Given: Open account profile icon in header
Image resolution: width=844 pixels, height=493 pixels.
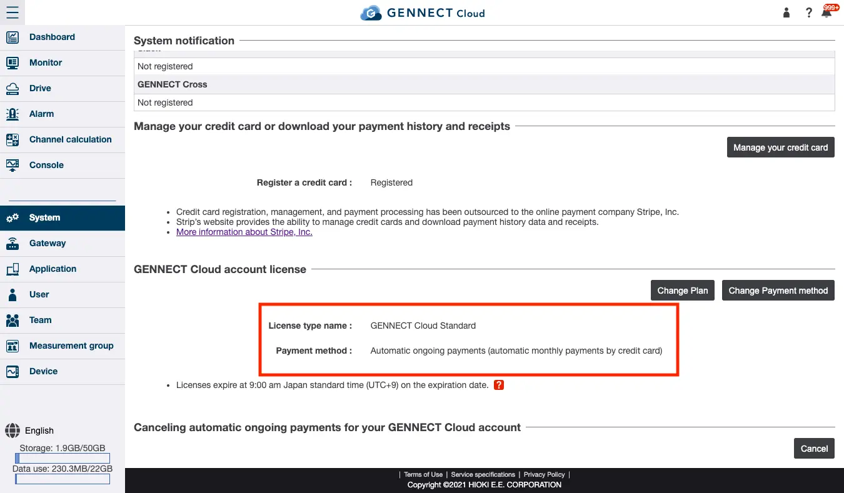Looking at the screenshot, I should coord(787,12).
